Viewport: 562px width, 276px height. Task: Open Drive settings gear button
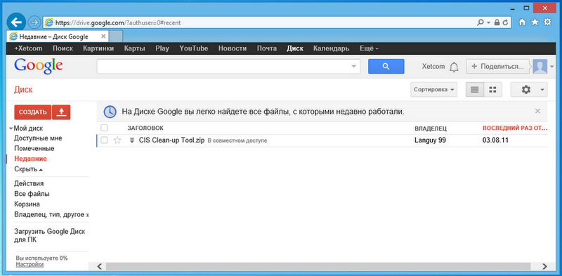(x=529, y=90)
